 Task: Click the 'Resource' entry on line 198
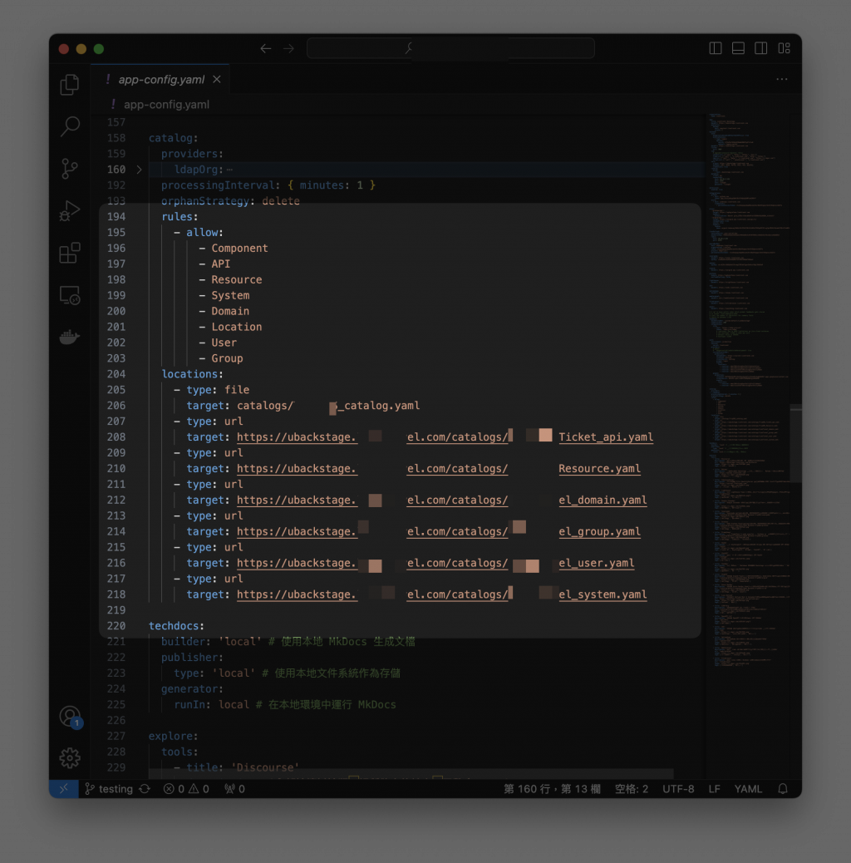pyautogui.click(x=237, y=279)
